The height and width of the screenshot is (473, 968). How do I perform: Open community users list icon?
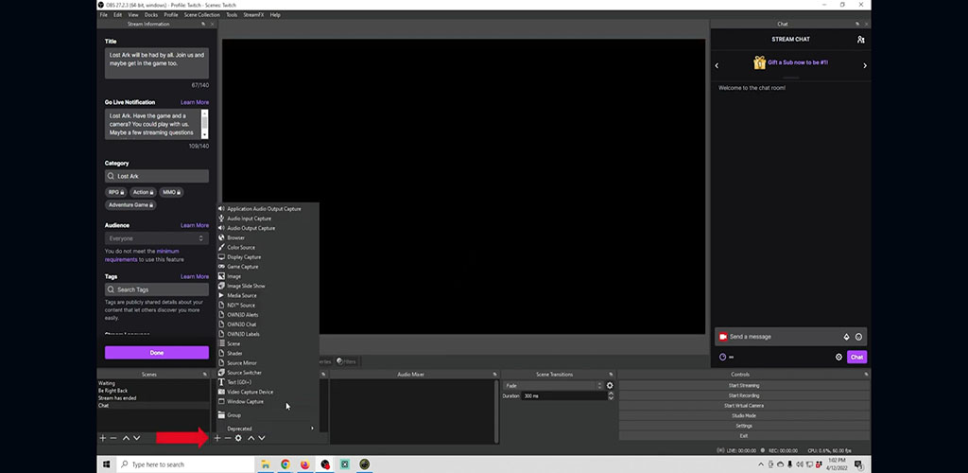[x=860, y=40]
